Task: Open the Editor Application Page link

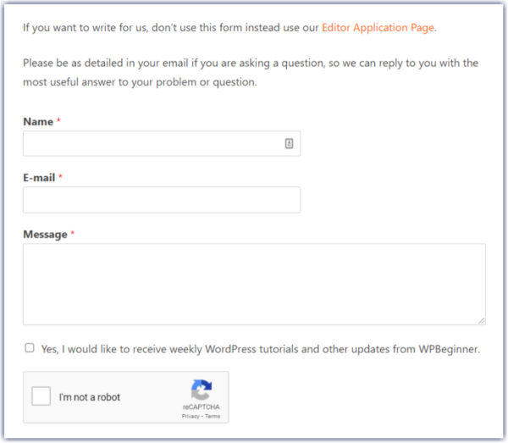Action: coord(378,27)
